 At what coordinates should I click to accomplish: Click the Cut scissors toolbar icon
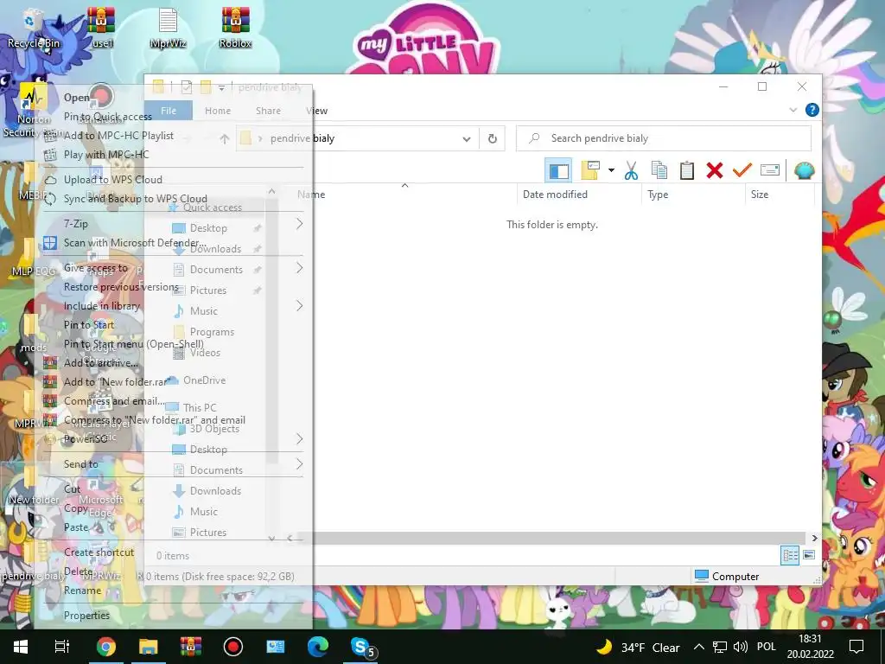coord(631,170)
